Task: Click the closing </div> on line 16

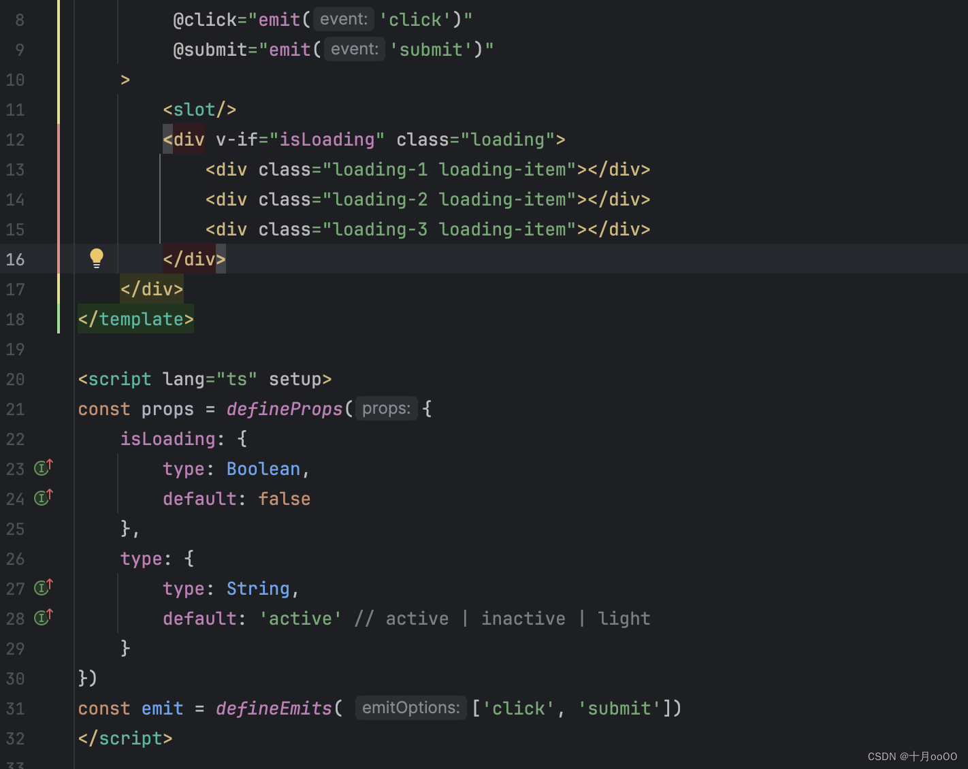Action: tap(194, 259)
